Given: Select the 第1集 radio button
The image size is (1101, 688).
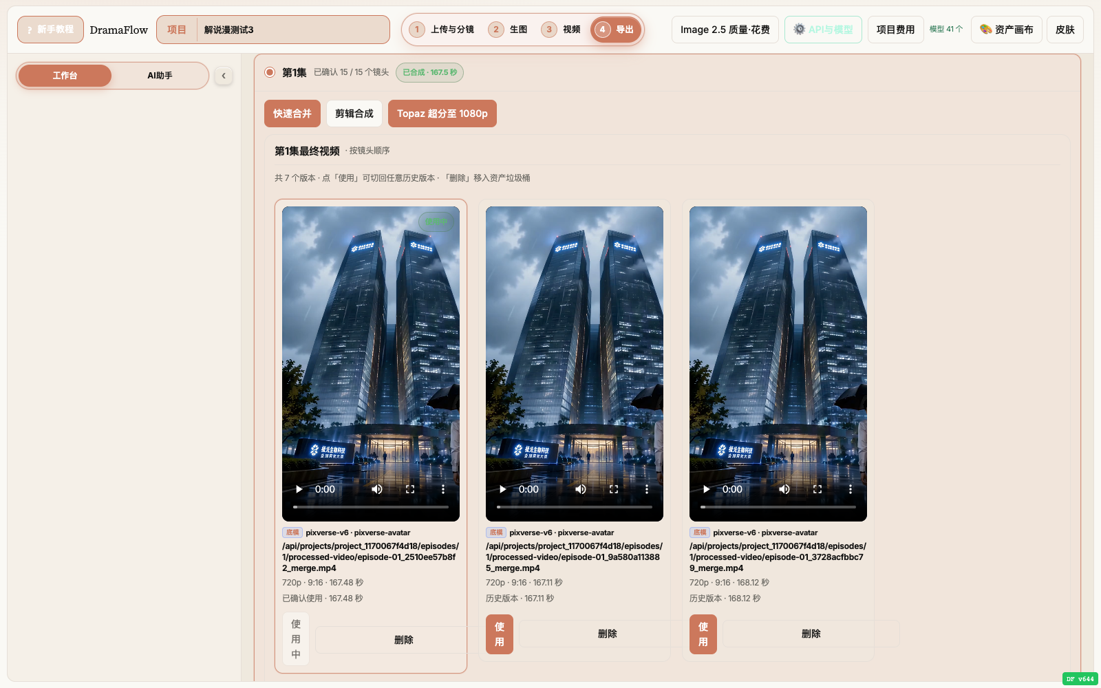Looking at the screenshot, I should pyautogui.click(x=270, y=72).
